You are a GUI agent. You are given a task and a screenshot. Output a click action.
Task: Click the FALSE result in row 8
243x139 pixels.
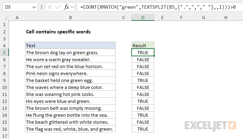[143, 73]
